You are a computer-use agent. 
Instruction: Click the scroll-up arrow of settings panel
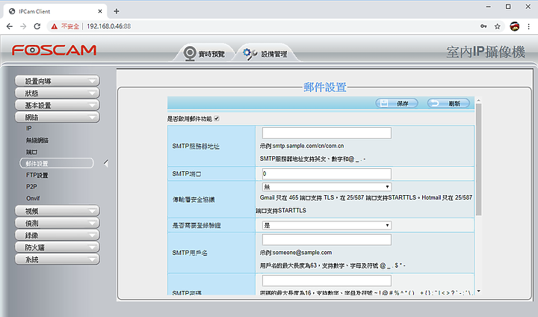click(479, 101)
